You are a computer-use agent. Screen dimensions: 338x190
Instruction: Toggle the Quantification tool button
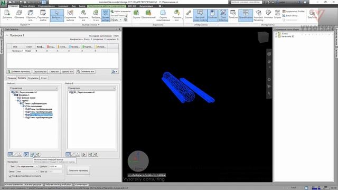click(246, 15)
